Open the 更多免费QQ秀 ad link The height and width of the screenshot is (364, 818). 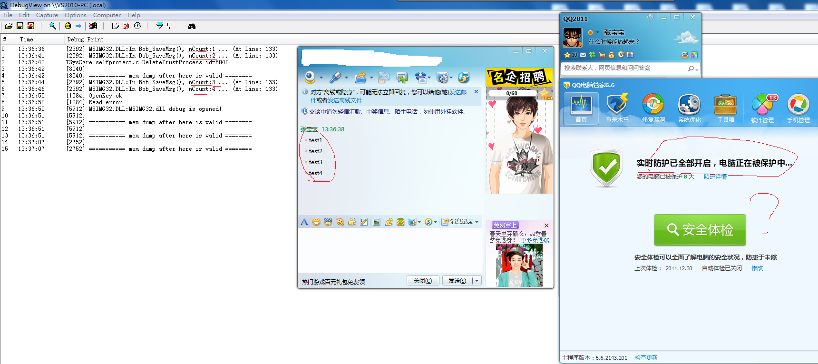tap(535, 241)
